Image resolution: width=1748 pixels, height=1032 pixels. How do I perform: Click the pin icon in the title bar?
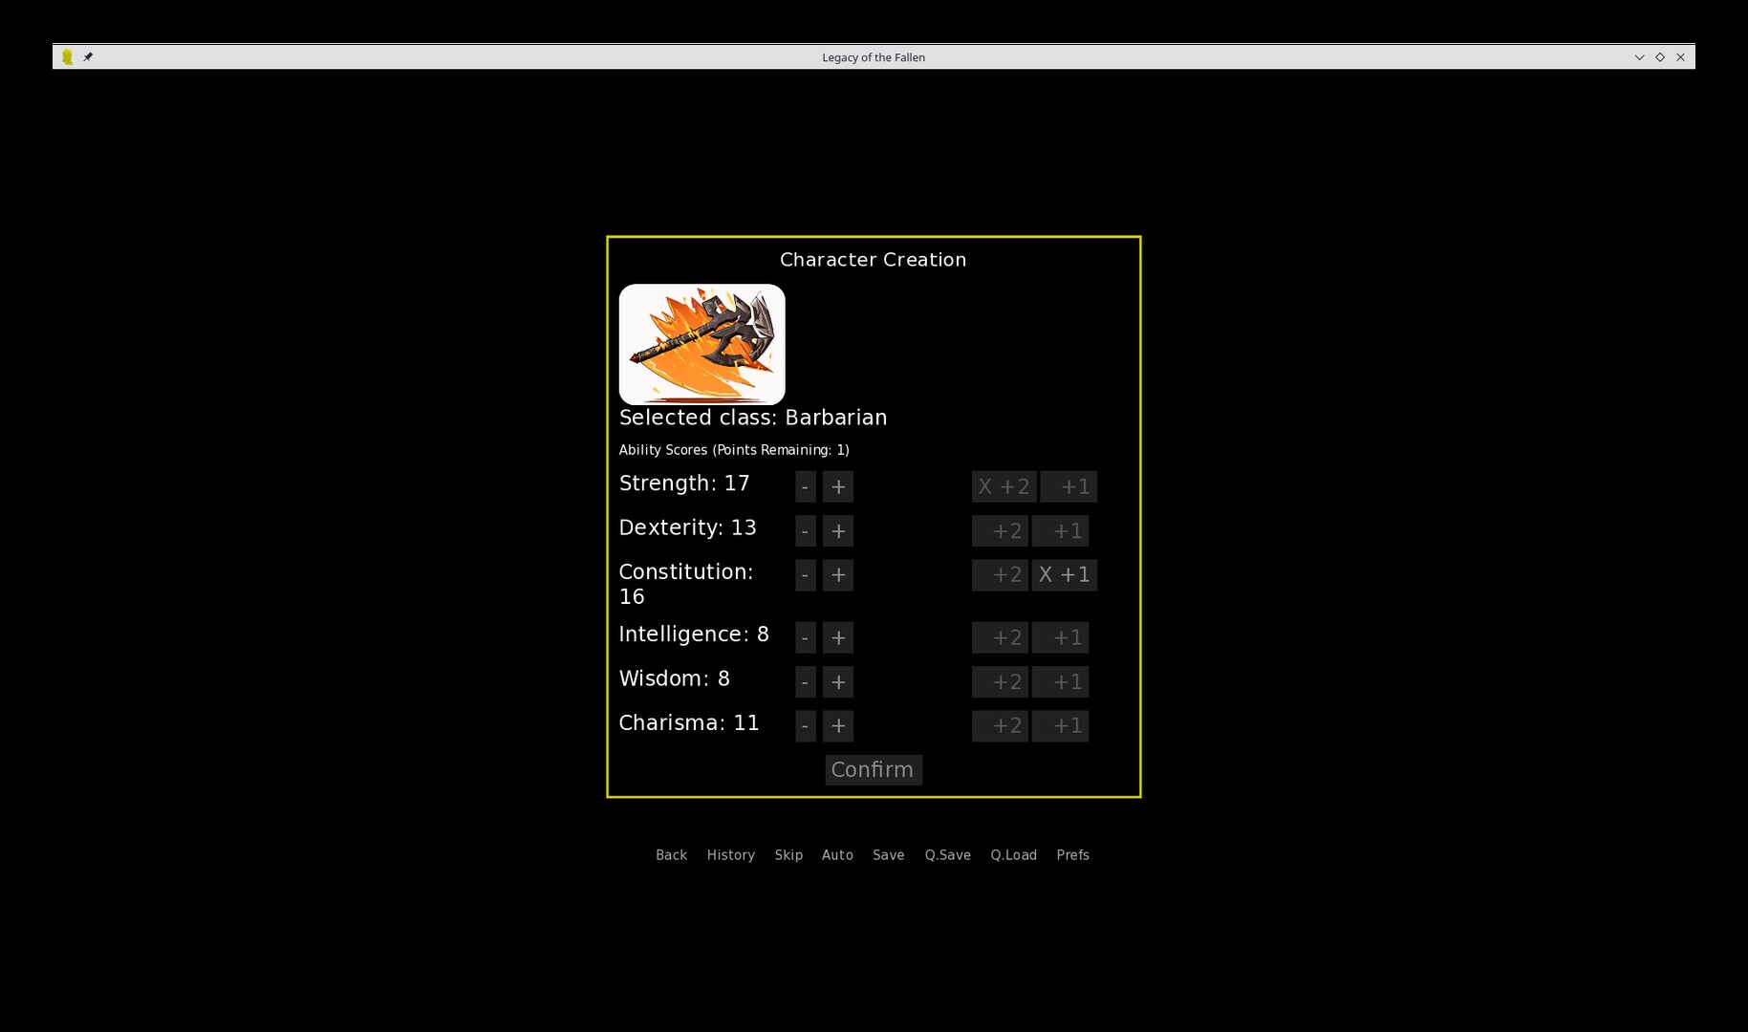tap(88, 56)
